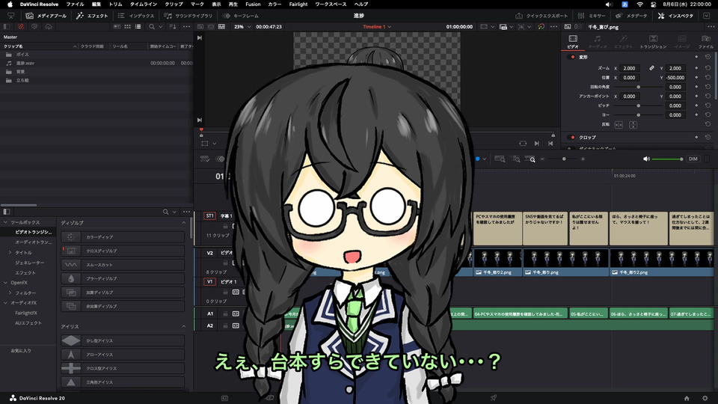Click the media pool search magnifier icon
The width and height of the screenshot is (718, 404).
[x=152, y=27]
